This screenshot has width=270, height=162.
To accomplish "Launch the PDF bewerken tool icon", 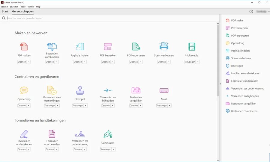I will point(108,46).
